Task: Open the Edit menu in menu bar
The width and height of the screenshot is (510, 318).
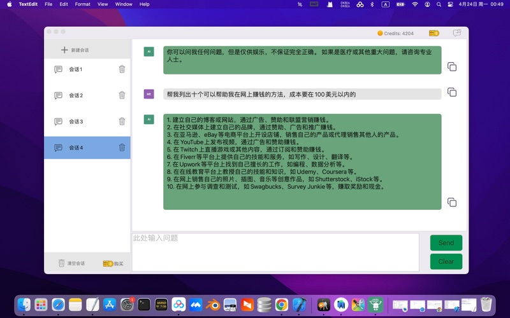Action: pyautogui.click(x=64, y=4)
